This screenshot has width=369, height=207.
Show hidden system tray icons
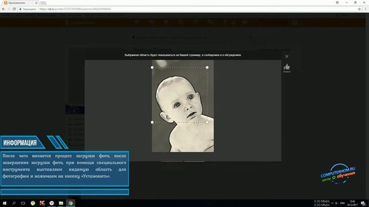pyautogui.click(x=332, y=203)
